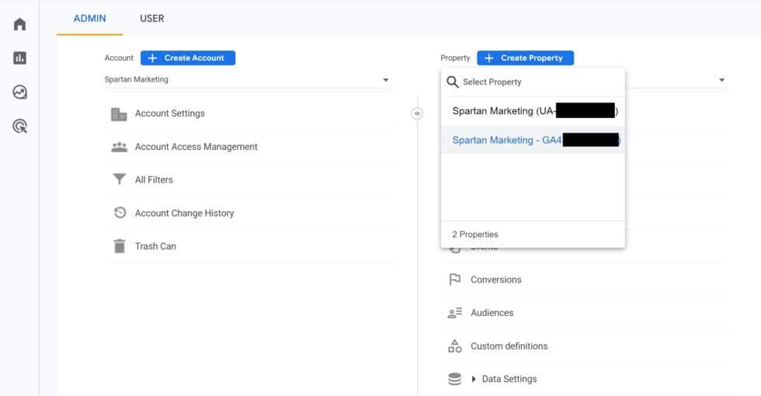Open the Trash Can link
The width and height of the screenshot is (761, 396).
pos(155,246)
